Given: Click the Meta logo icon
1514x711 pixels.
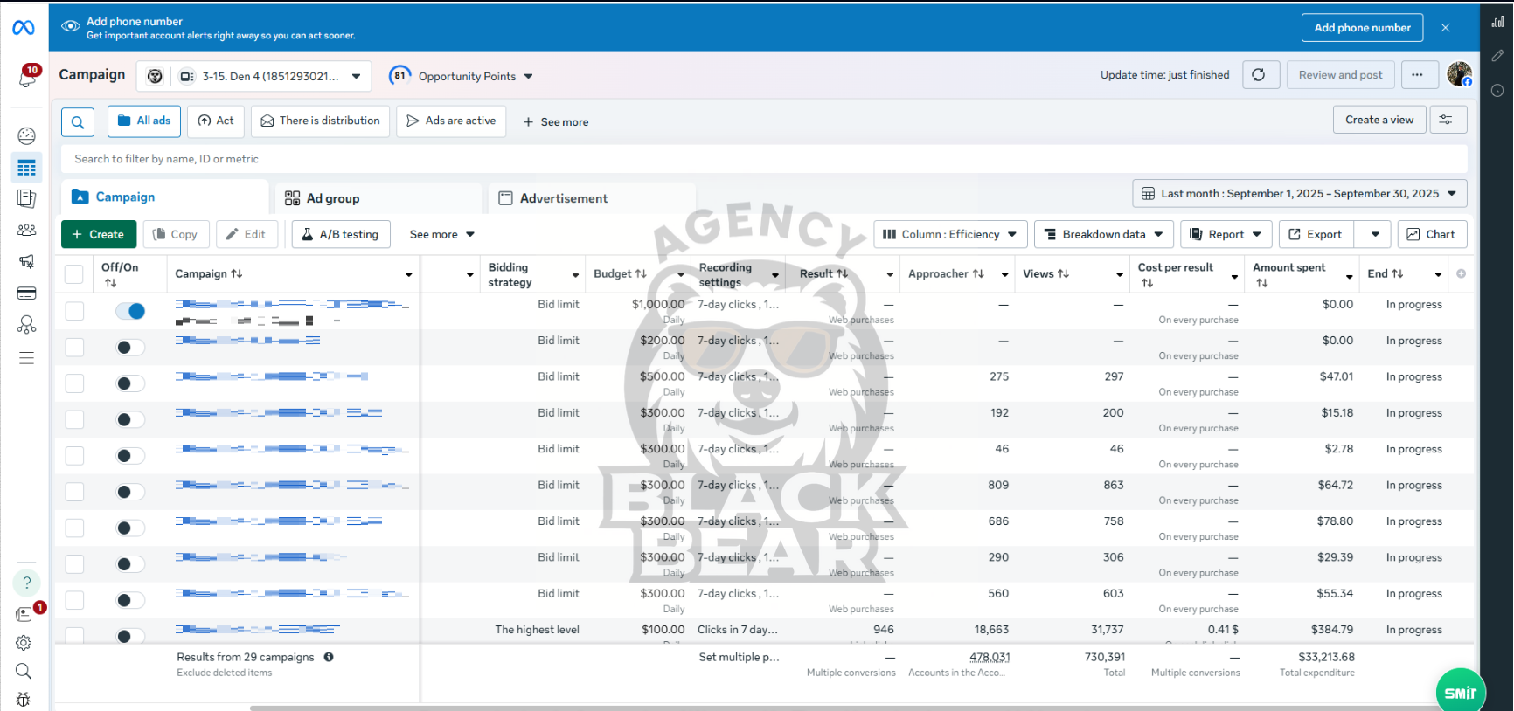Looking at the screenshot, I should coord(24,28).
